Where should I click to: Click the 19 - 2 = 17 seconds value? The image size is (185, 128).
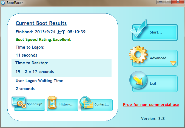pyautogui.click(x=35, y=72)
